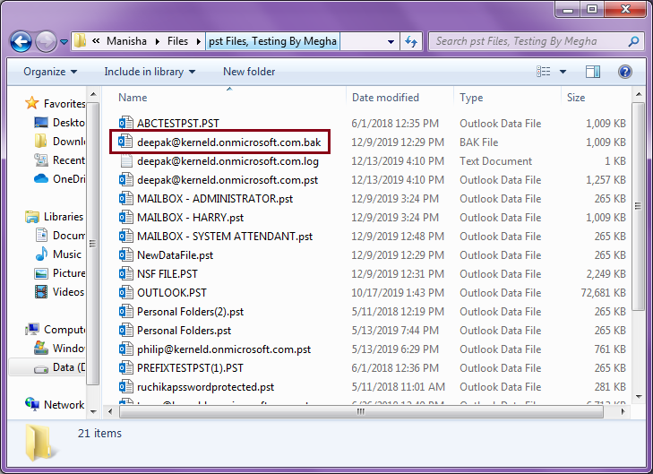The image size is (653, 474).
Task: Select deepak@kerneld.onmicrosoft.com.pst file icon
Action: (x=125, y=179)
